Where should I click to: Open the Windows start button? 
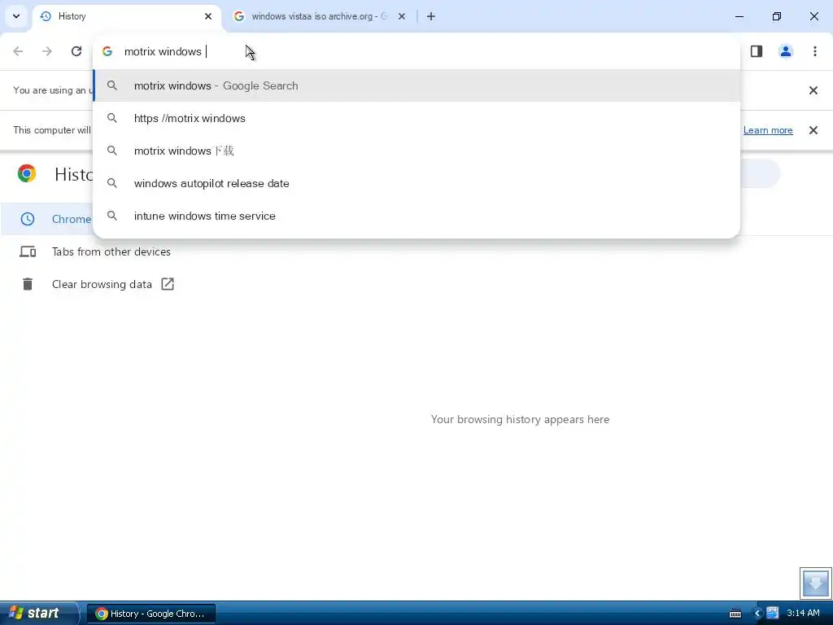point(37,613)
